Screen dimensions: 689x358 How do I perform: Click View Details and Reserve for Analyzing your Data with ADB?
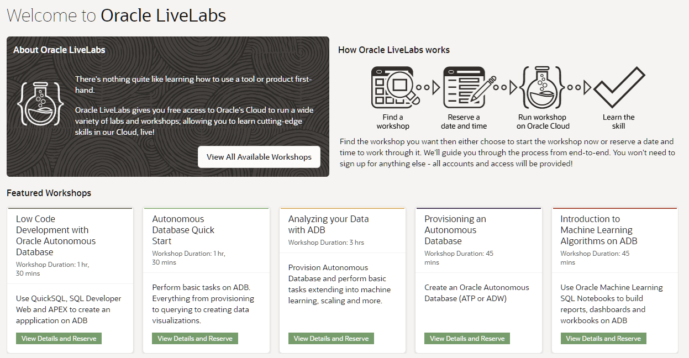coord(331,338)
